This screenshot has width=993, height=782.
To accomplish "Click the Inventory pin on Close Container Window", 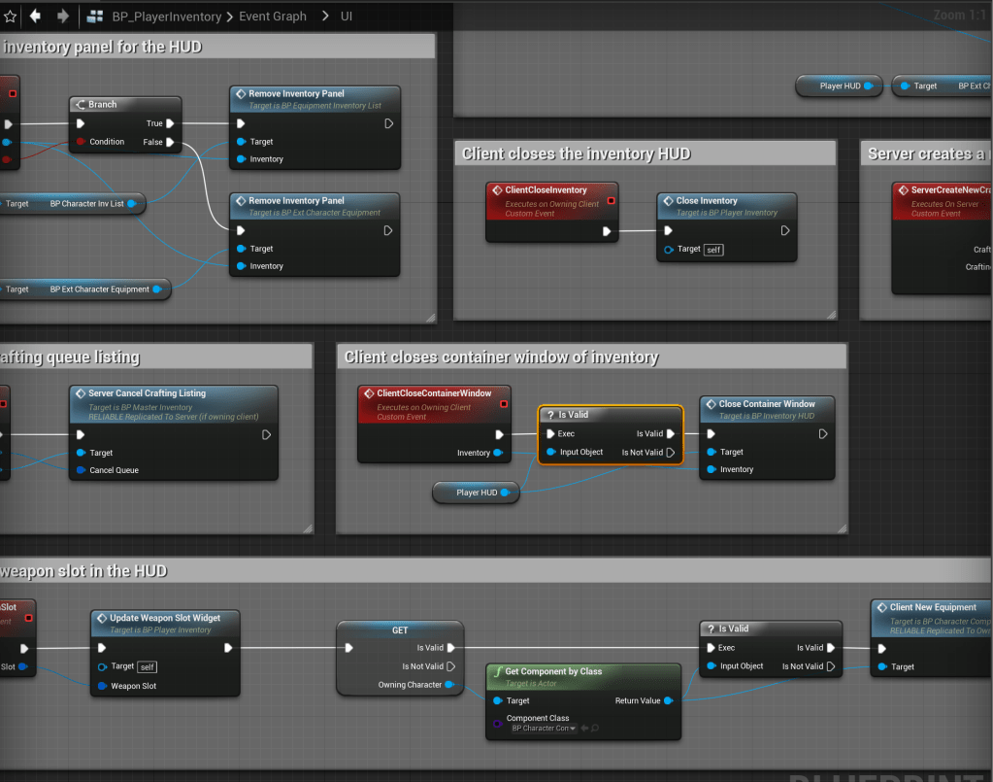I will click(x=712, y=469).
